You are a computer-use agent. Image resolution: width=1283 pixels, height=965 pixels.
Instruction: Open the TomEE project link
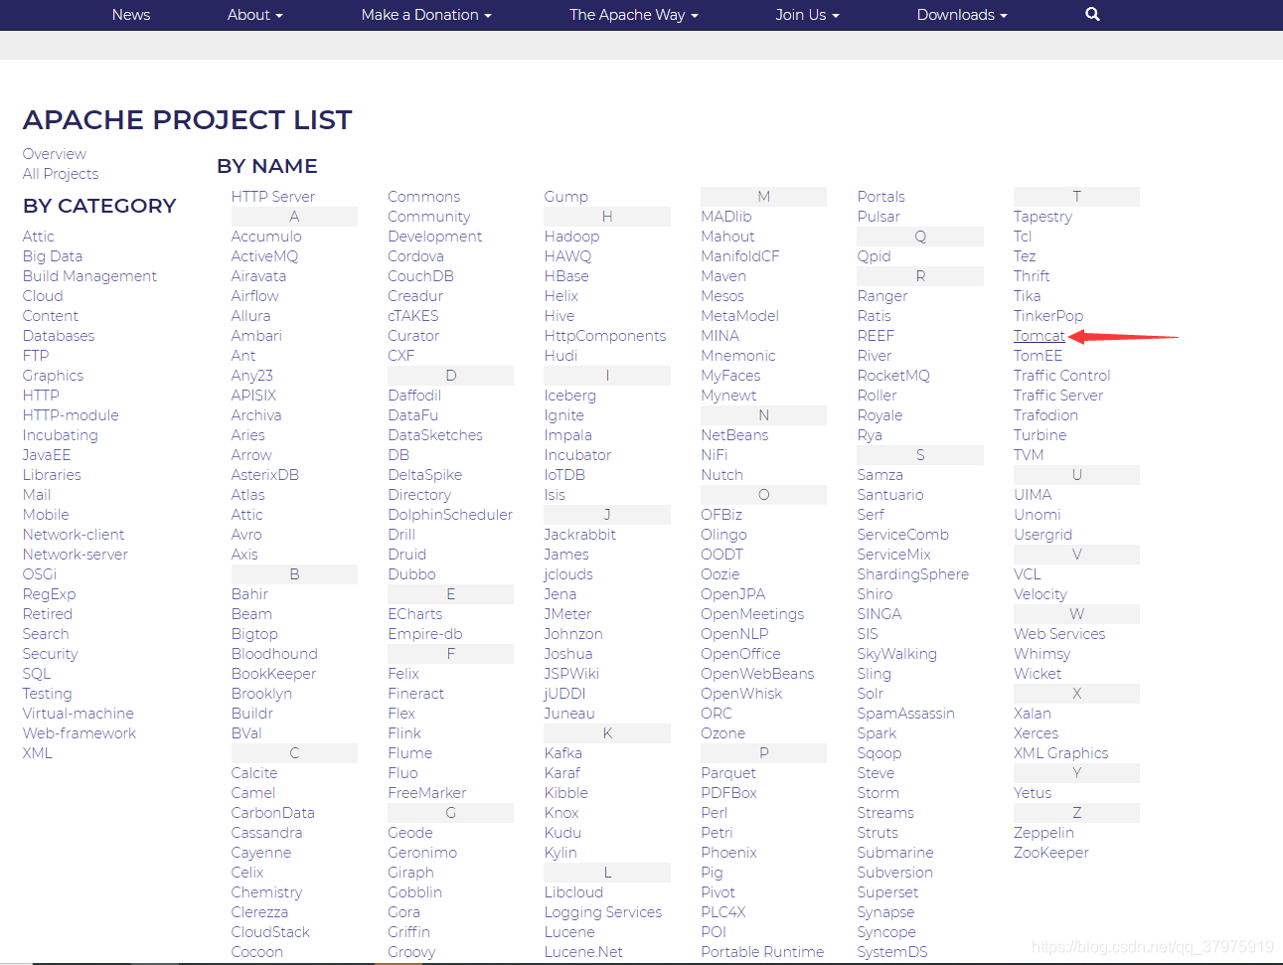(x=1038, y=356)
